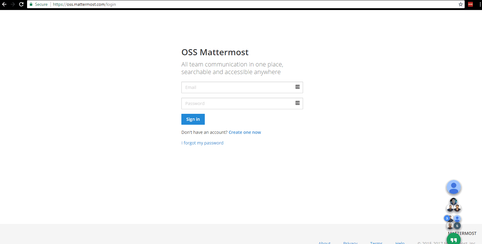Click password manager icon in Email field

(298, 87)
